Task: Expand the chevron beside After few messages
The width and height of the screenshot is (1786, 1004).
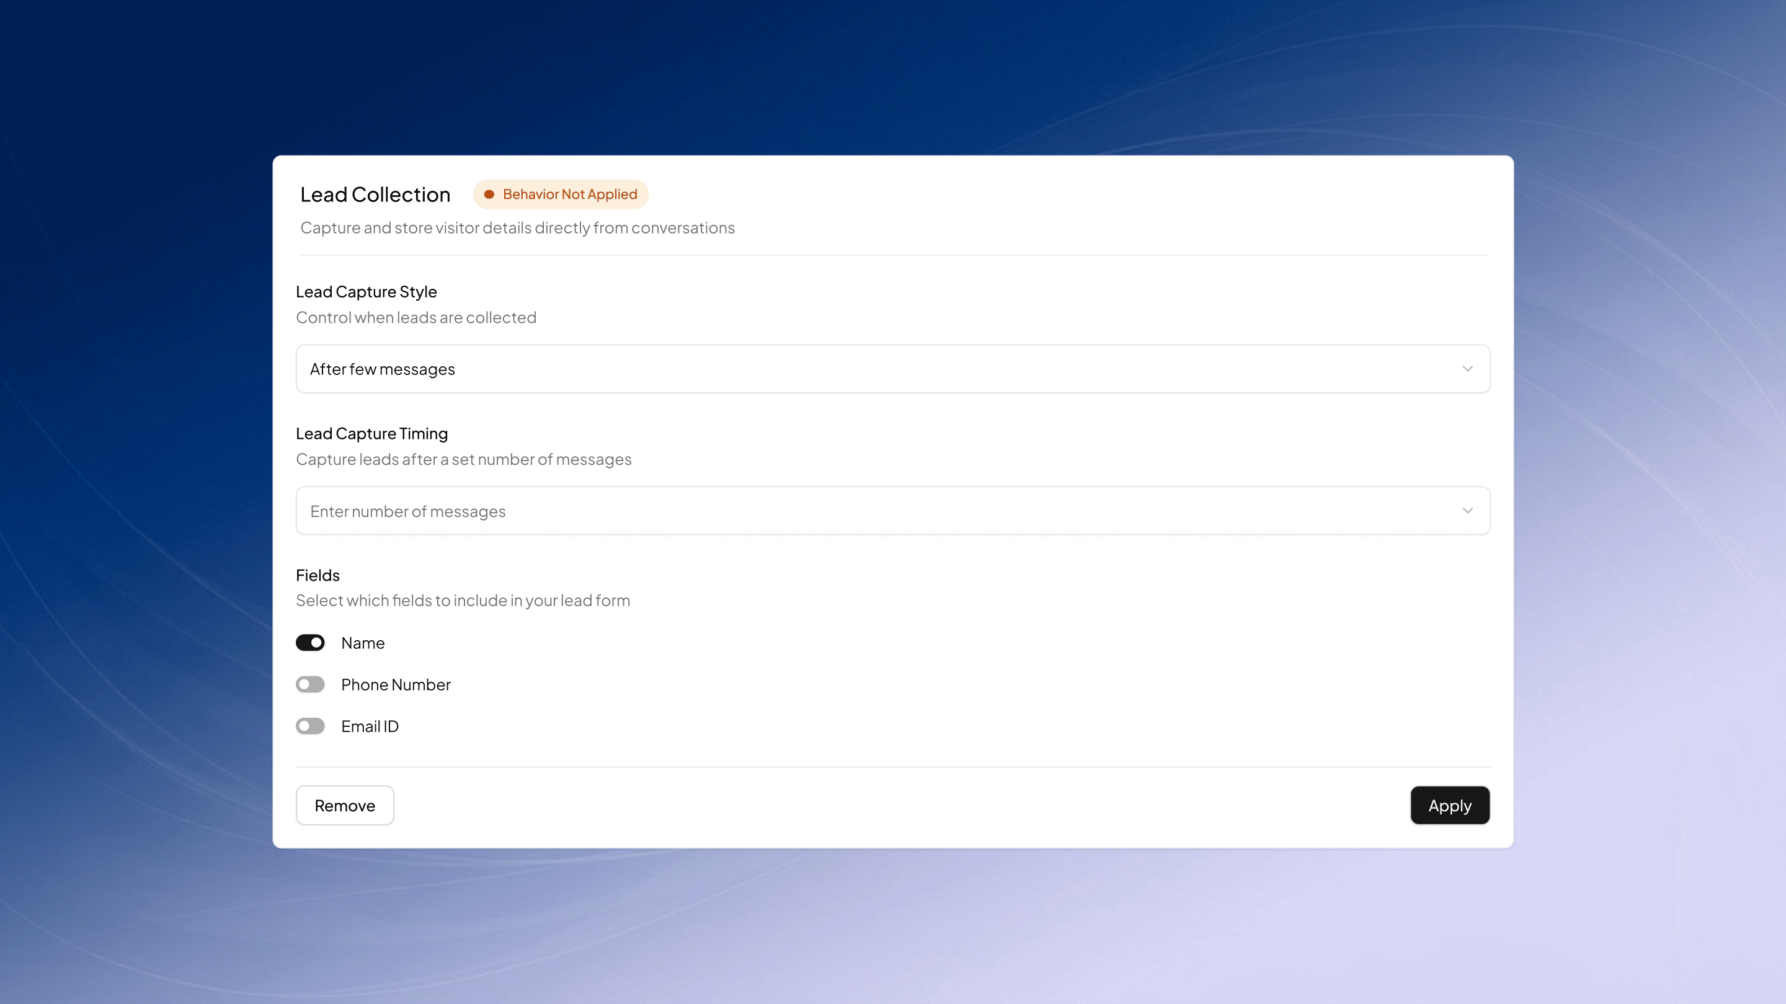Action: [x=1467, y=369]
